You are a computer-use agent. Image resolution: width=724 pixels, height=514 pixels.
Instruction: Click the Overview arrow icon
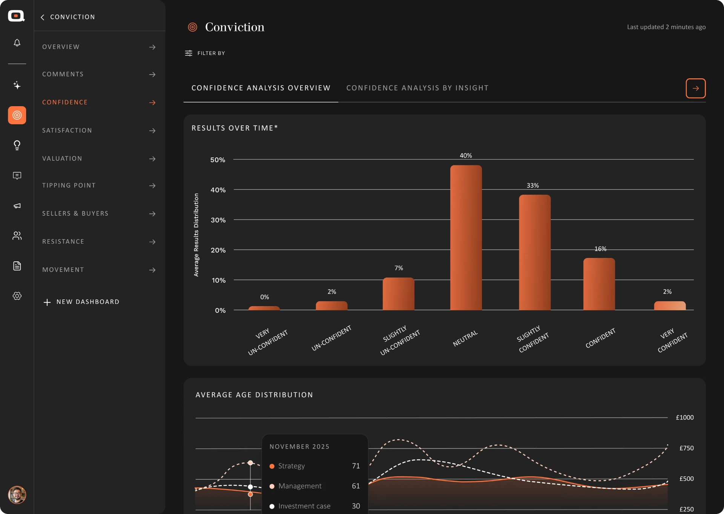coord(152,47)
